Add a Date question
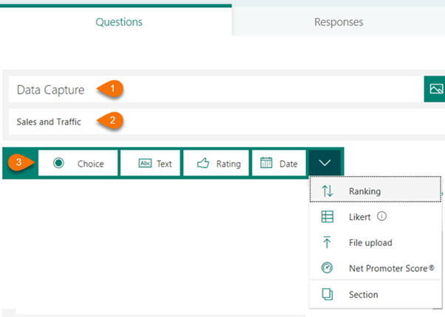 coord(279,163)
